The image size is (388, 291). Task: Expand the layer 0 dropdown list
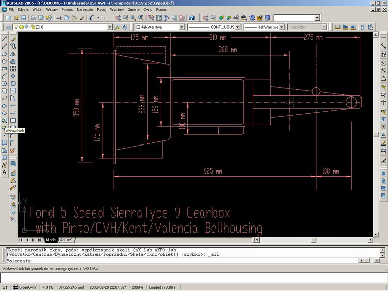coord(110,27)
